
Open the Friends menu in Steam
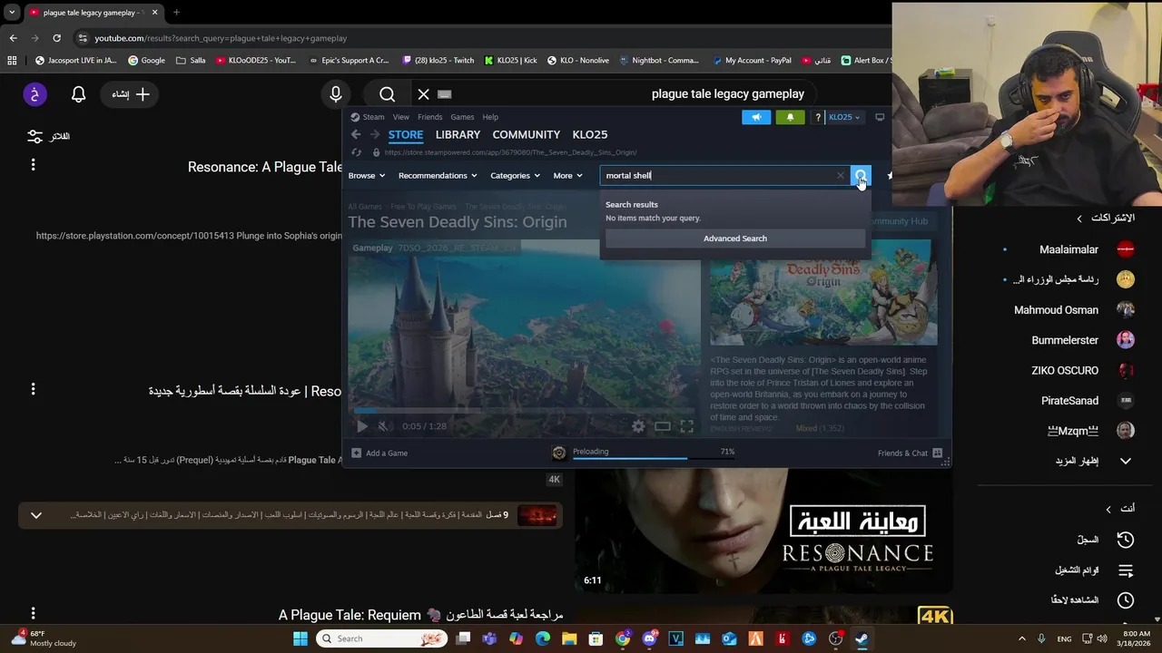(x=429, y=117)
